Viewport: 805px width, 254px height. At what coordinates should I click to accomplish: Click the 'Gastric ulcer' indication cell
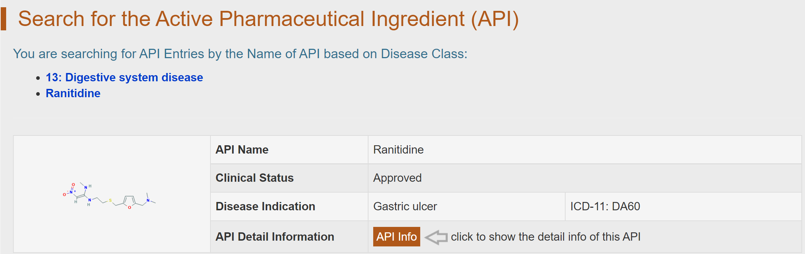(x=405, y=206)
